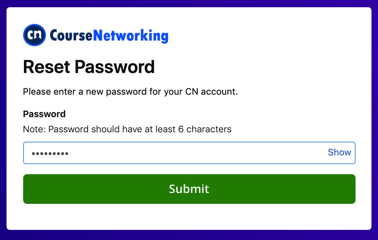Click the circular CN logo icon
This screenshot has height=240, width=378.
pos(34,35)
